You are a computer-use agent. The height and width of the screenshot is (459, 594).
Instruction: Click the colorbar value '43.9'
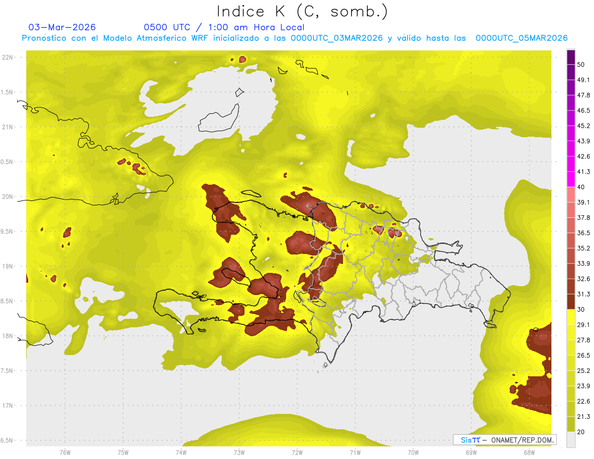point(584,141)
